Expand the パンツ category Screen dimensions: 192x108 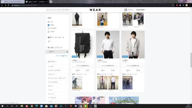pos(58,90)
